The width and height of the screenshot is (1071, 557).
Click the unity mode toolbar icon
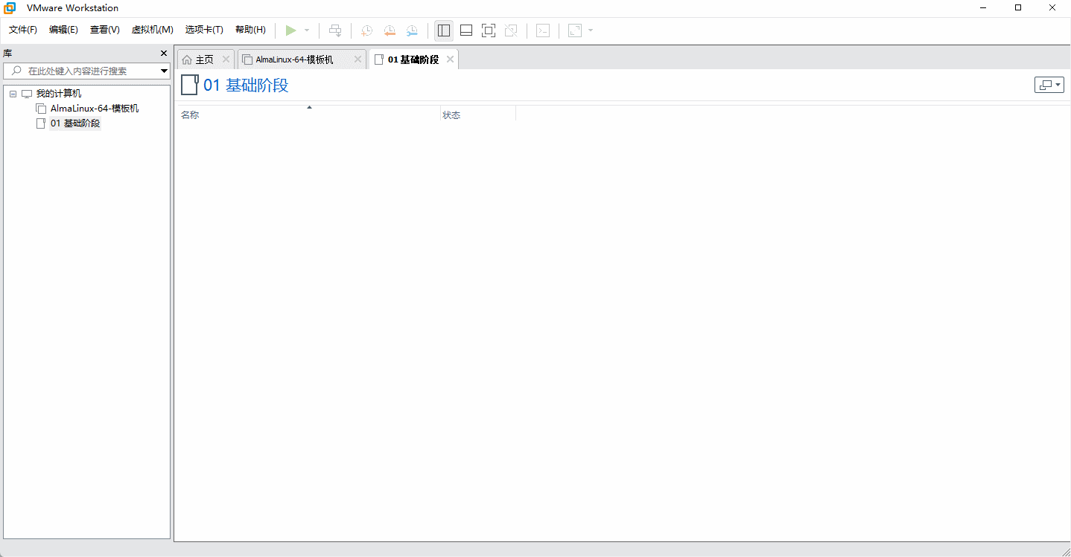click(510, 30)
